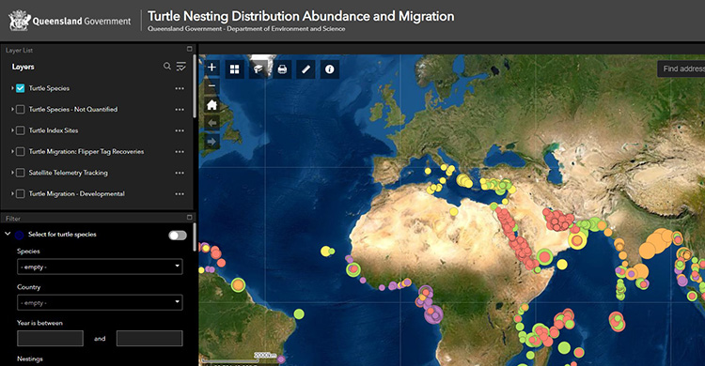Viewport: 705px width, 366px height.
Task: Open options for Satellite Telemetry Tracking layer
Action: point(180,173)
